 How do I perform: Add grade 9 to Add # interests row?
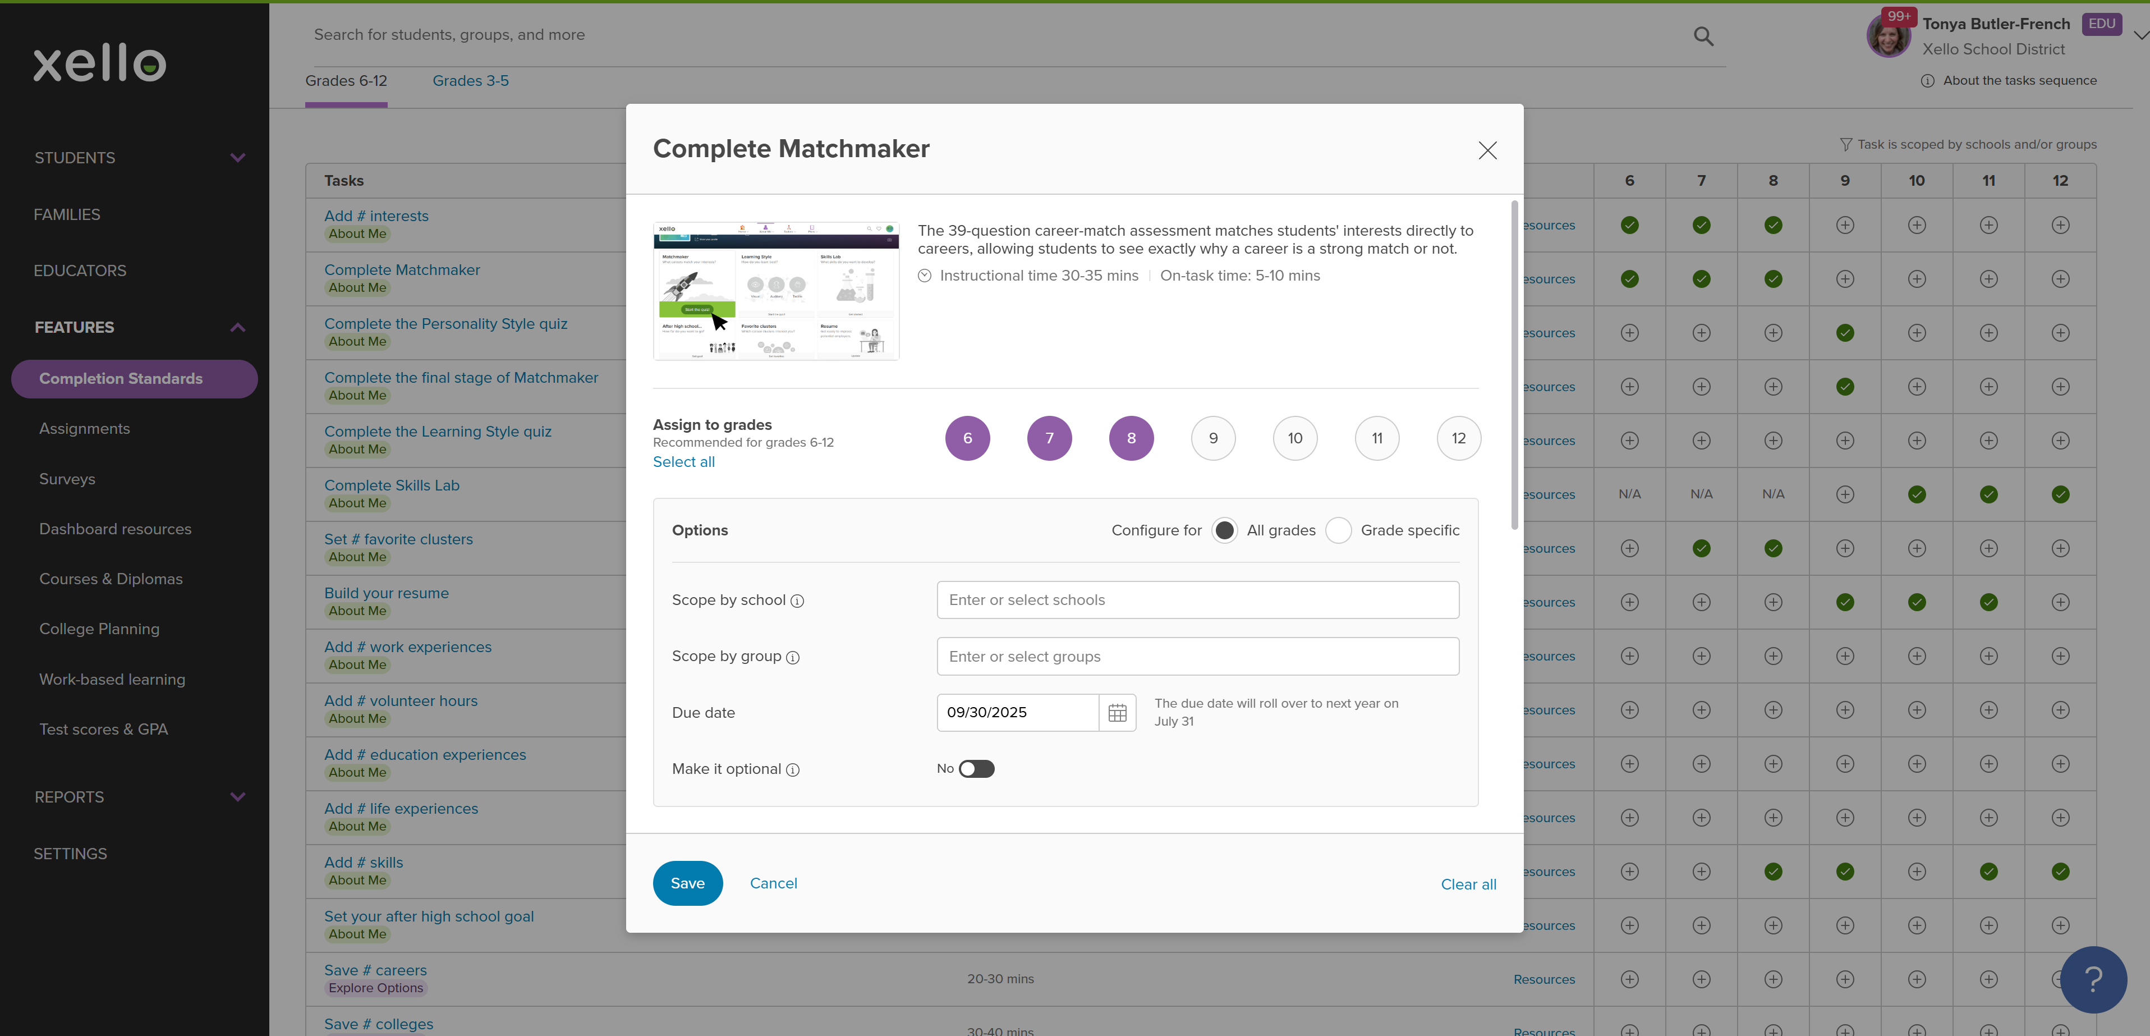[1845, 226]
